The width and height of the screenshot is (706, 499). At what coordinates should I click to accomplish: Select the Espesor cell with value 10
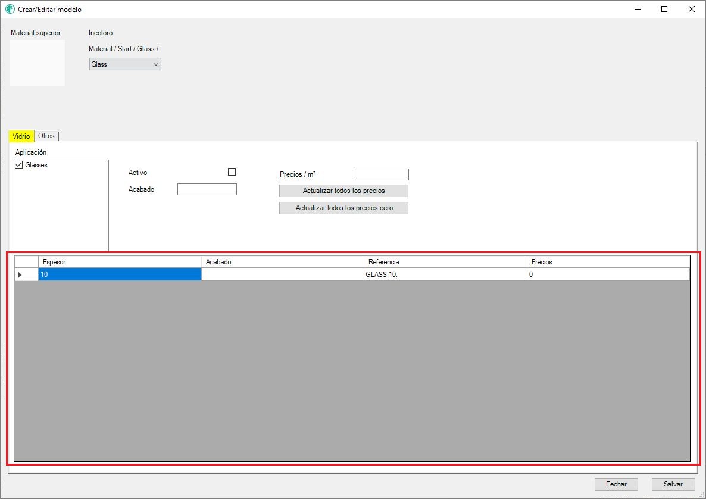[x=120, y=275]
